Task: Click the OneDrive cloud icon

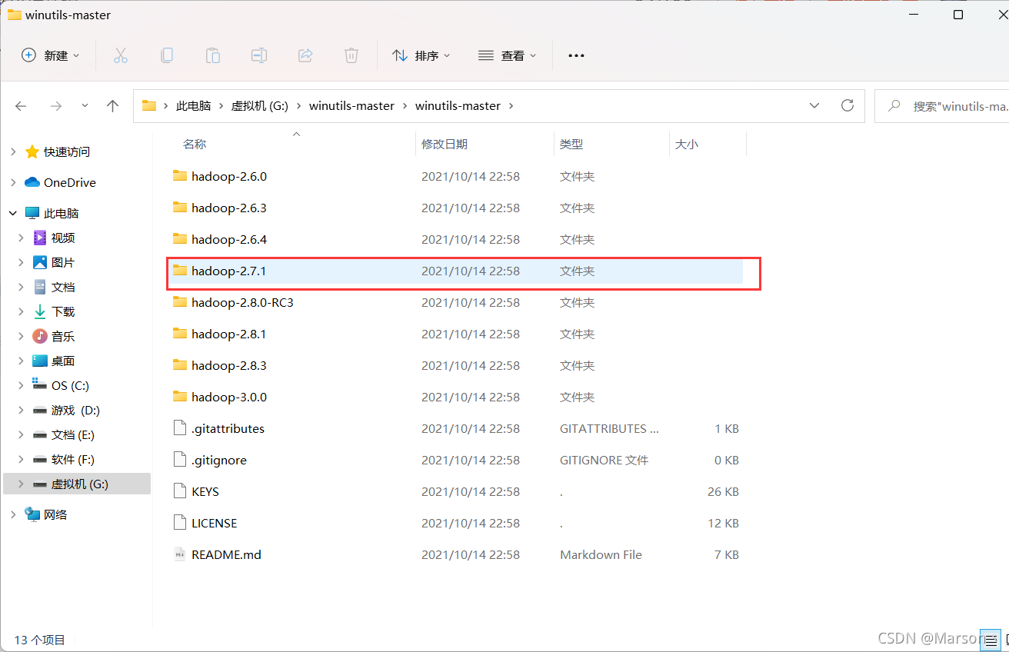Action: click(32, 182)
